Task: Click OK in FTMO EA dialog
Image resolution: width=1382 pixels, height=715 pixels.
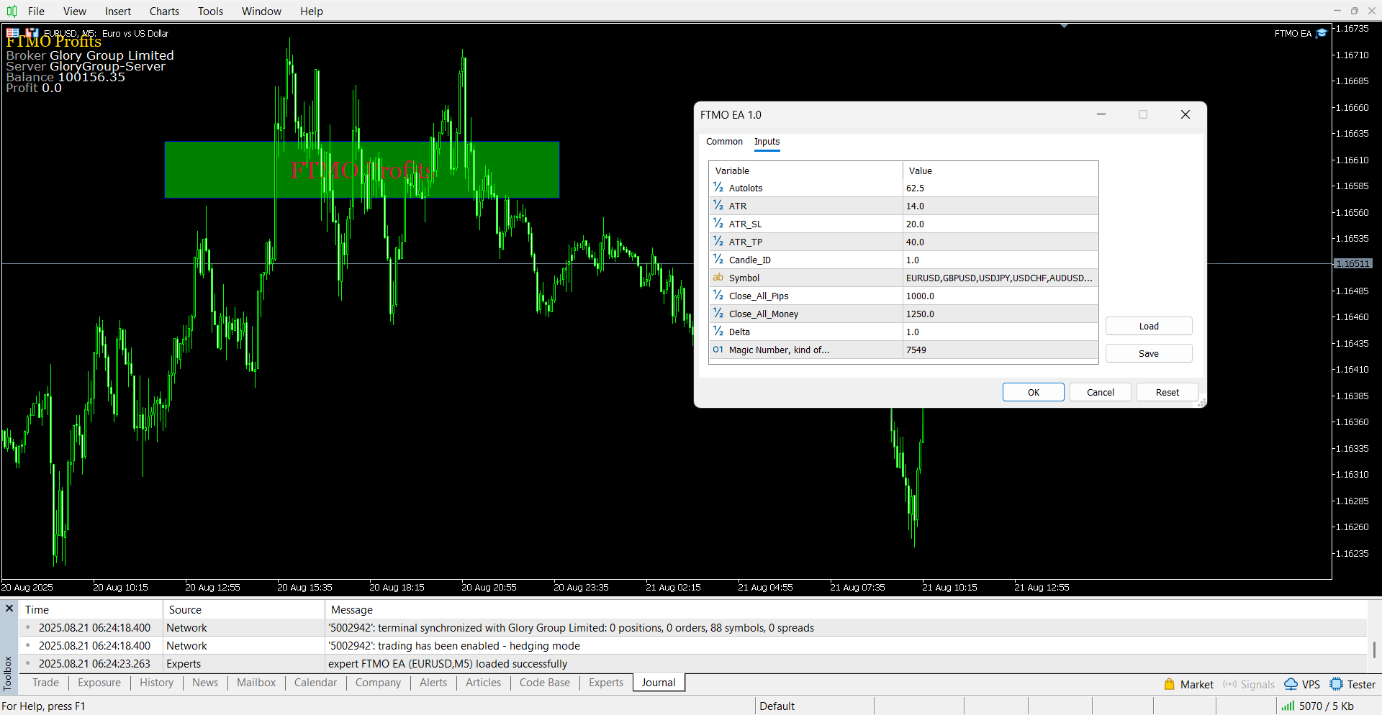Action: click(1034, 392)
